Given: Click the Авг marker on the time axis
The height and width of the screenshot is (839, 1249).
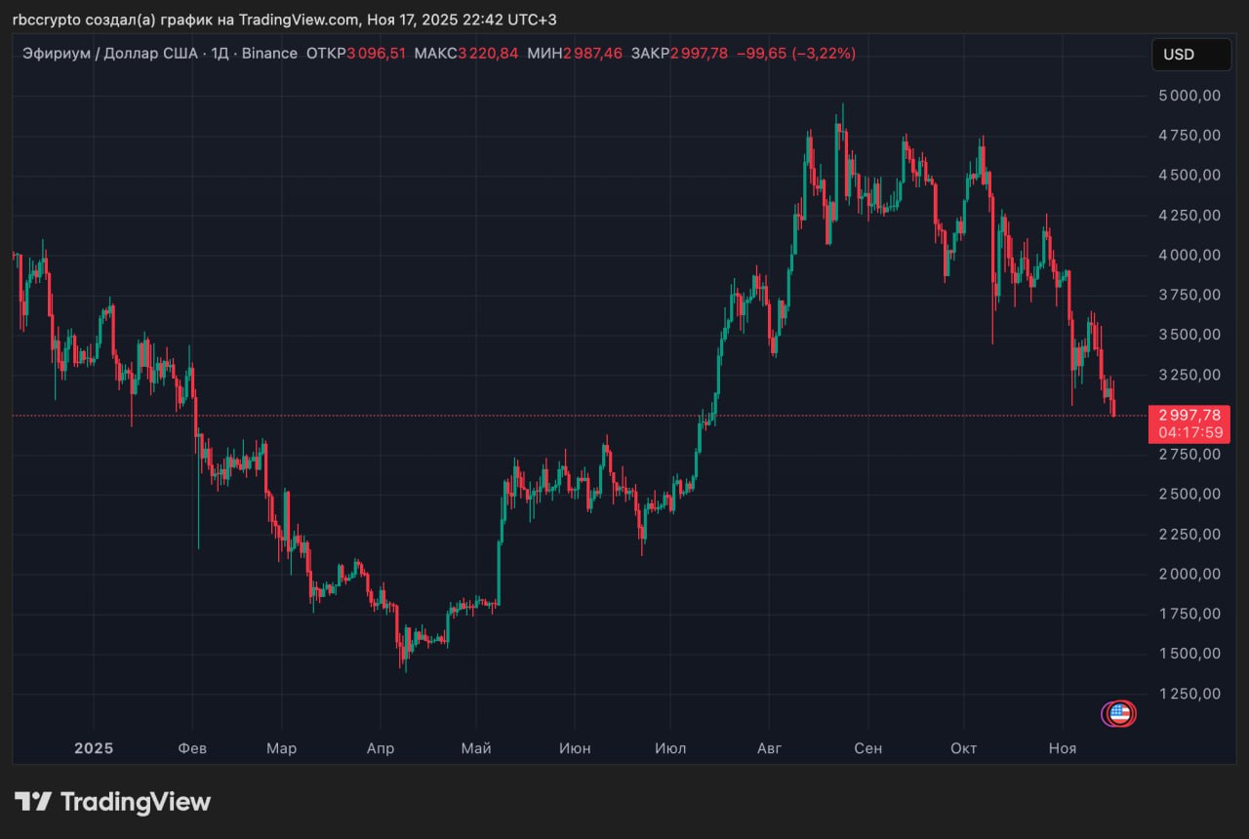Looking at the screenshot, I should (x=770, y=748).
